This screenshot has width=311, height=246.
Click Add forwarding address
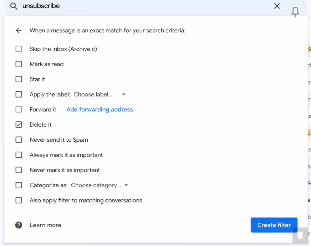[x=100, y=109]
